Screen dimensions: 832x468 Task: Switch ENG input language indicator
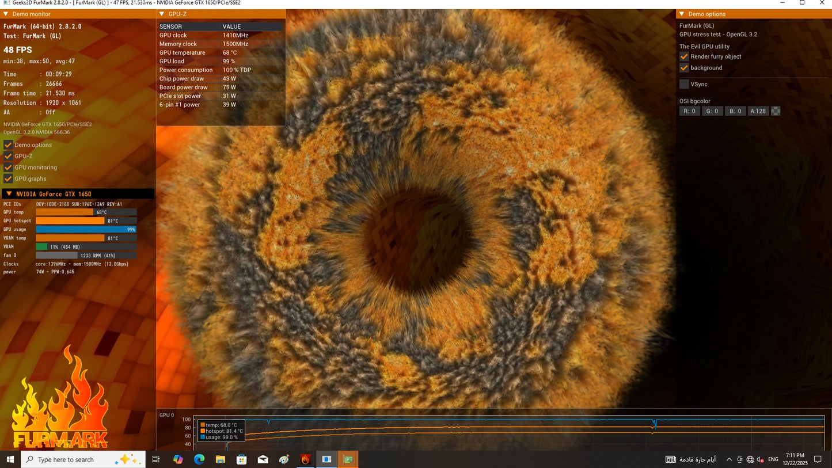pos(773,459)
